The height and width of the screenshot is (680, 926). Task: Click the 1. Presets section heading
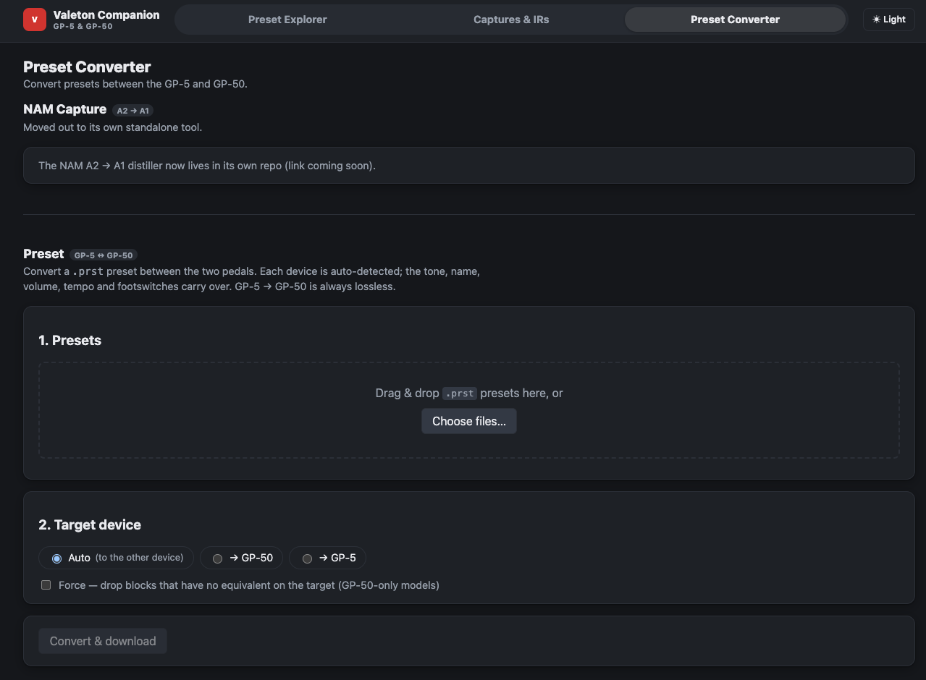pyautogui.click(x=70, y=341)
